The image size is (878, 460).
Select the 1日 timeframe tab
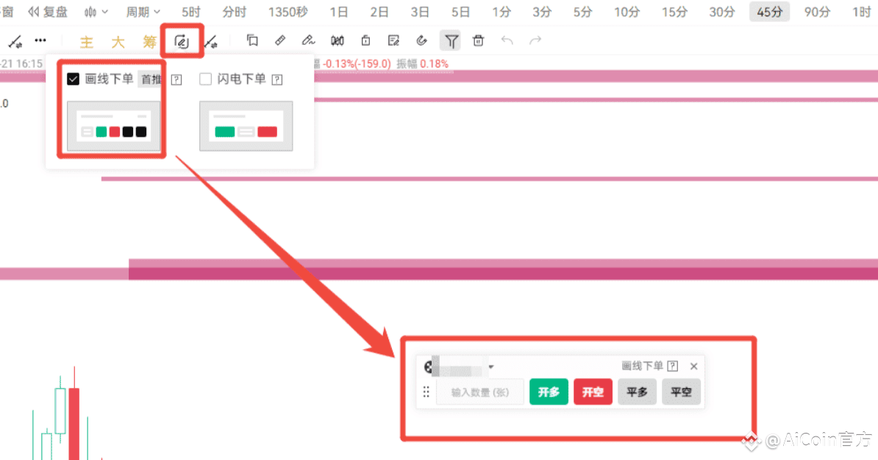(339, 12)
